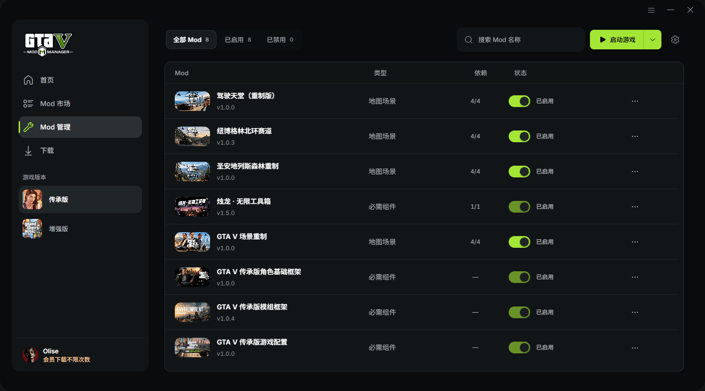Screen dimensions: 705x391
Task: Open more options for 驾驶天堂（重制版）
Action: (635, 101)
